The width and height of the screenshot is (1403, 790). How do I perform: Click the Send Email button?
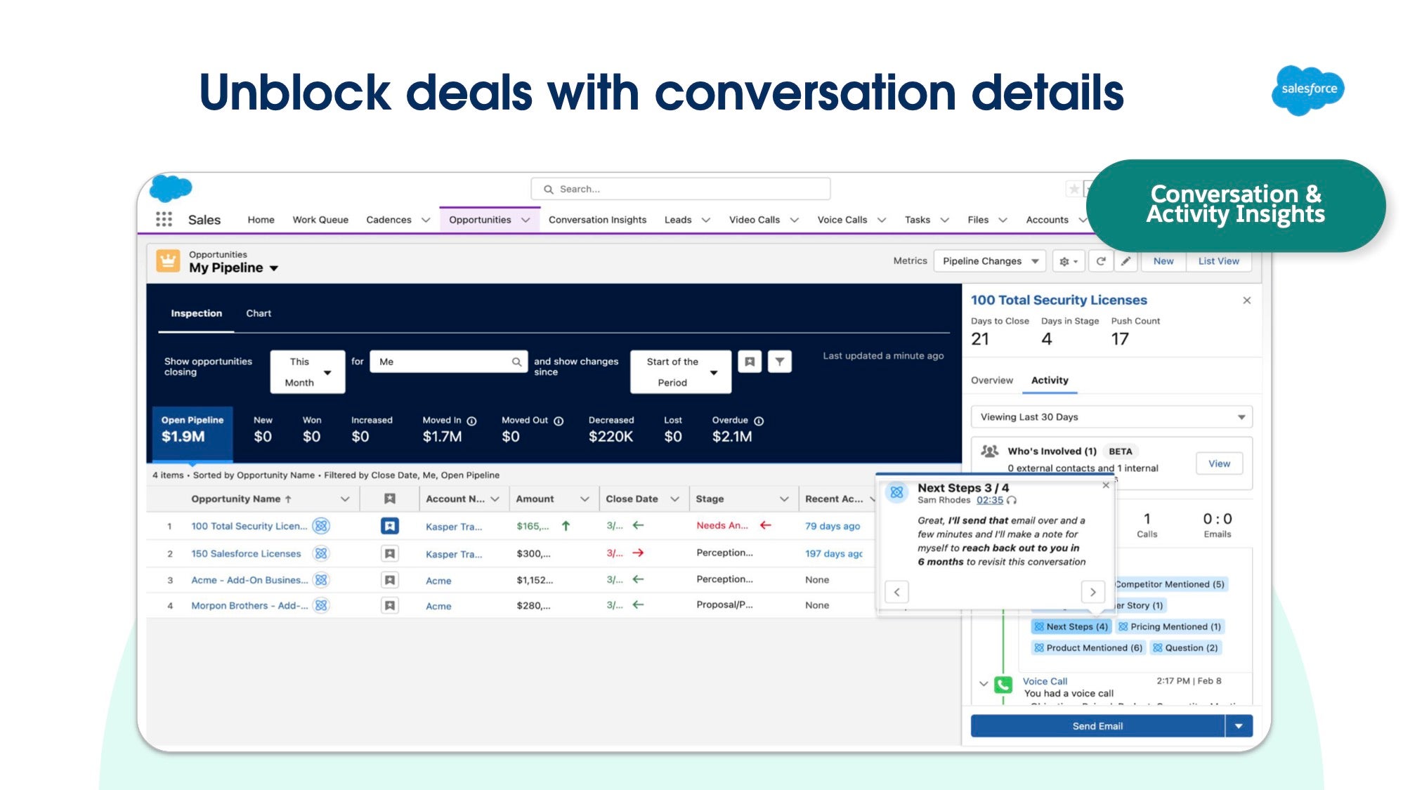point(1097,726)
